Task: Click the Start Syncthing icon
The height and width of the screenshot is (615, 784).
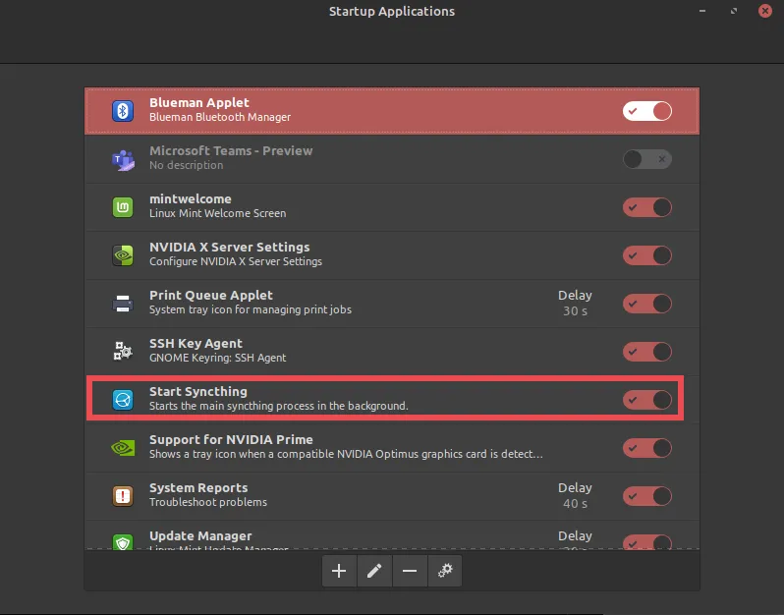Action: tap(123, 399)
